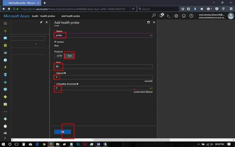Click the info icon beside Interval

pos(65,73)
